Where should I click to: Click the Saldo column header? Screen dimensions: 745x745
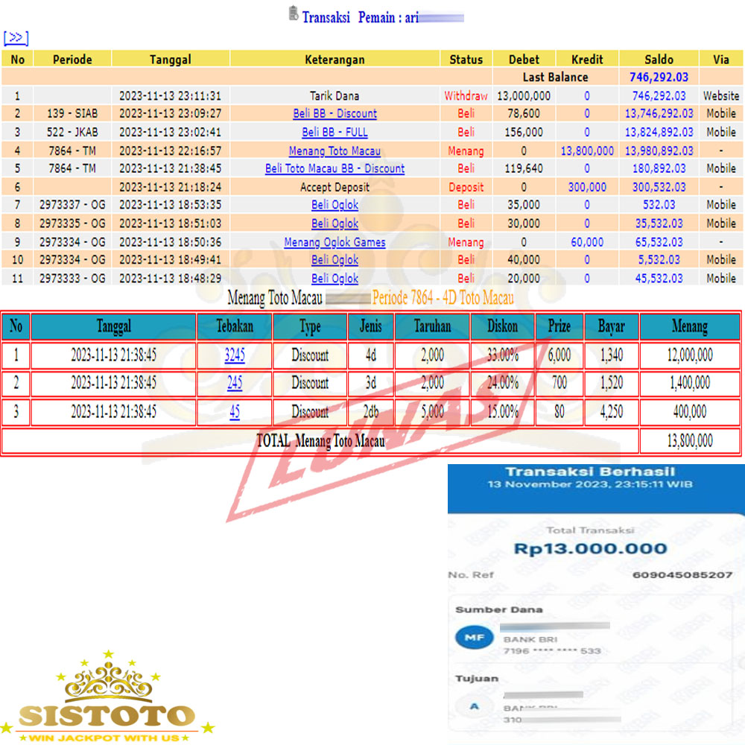659,60
